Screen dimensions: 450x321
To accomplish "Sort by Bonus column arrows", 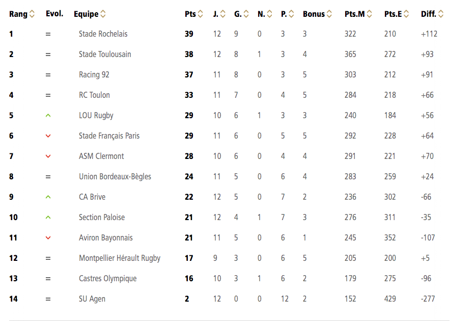I will pyautogui.click(x=329, y=14).
